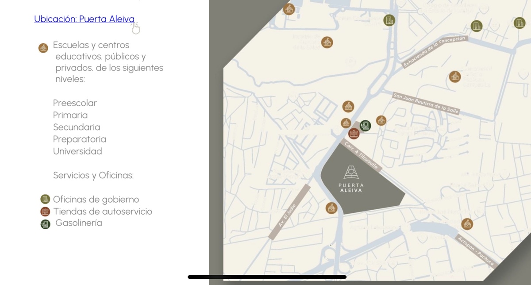The image size is (531, 285).
Task: Click the "San Juan Bautista de la Salle" label
Action: click(x=426, y=103)
